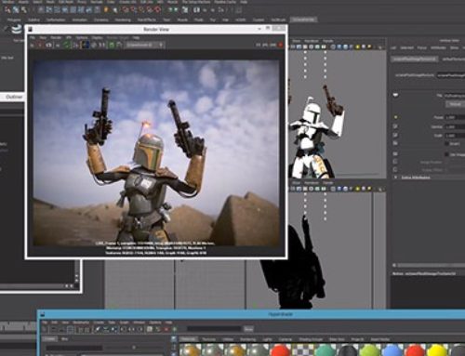This screenshot has height=356, width=465.
Task: Toggle the left-column checkbox beside the Scale row
Action: [x=395, y=135]
